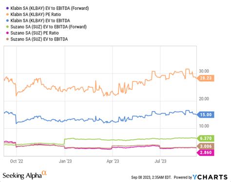
Task: Click the 6.370 green value flag
Action: click(206, 139)
